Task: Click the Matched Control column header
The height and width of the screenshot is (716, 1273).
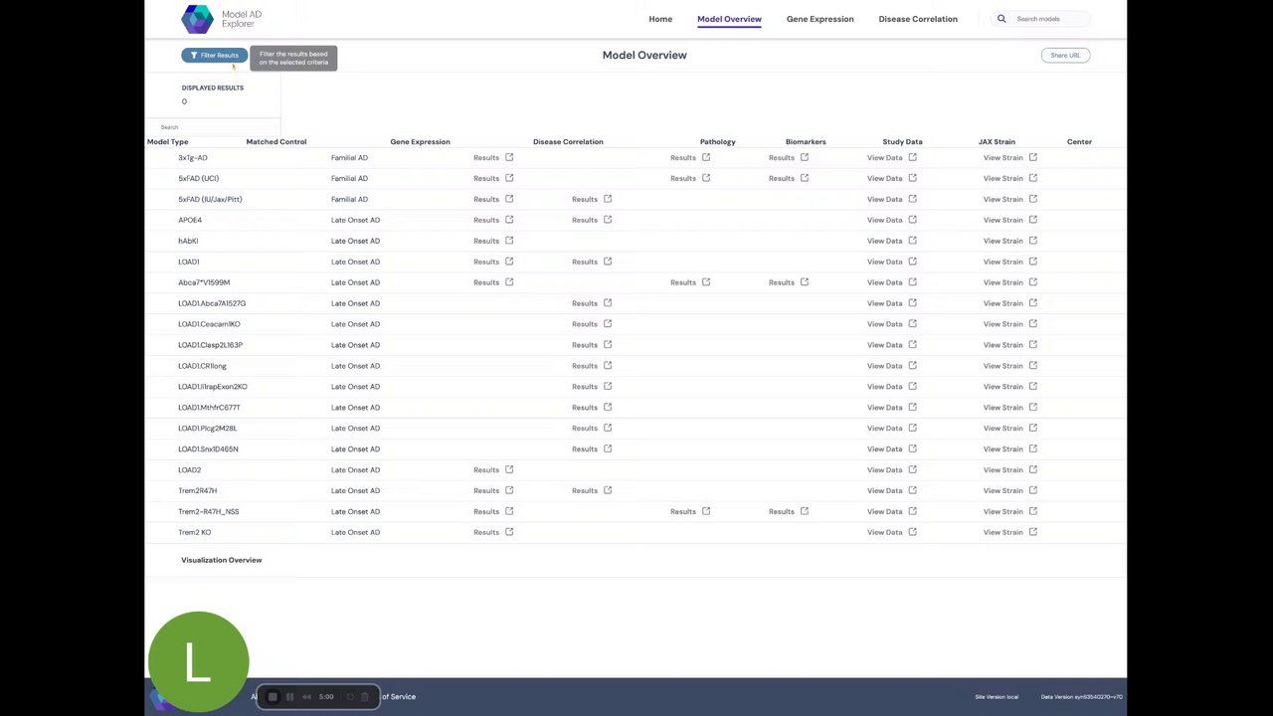Action: 276,142
